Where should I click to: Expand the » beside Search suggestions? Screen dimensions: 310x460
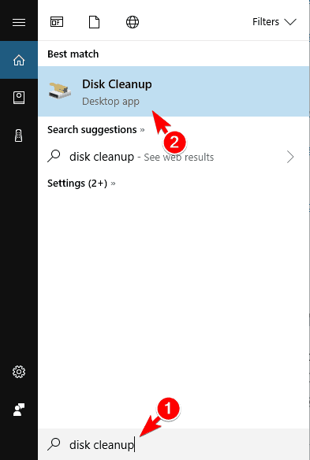coord(142,130)
